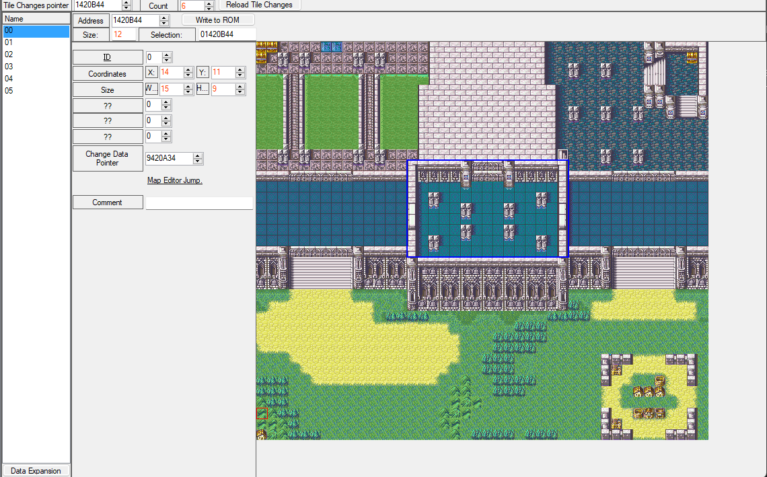Select tile change entry 05
Viewport: 767px width, 477px height.
[x=36, y=91]
